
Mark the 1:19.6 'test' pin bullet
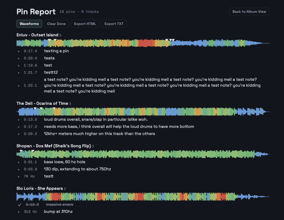tap(19, 65)
